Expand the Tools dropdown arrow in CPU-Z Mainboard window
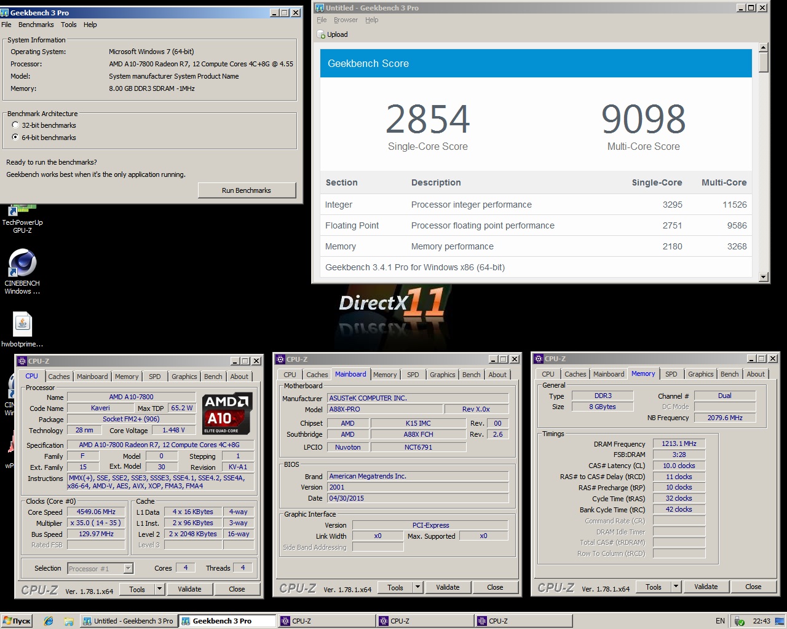 click(x=417, y=587)
